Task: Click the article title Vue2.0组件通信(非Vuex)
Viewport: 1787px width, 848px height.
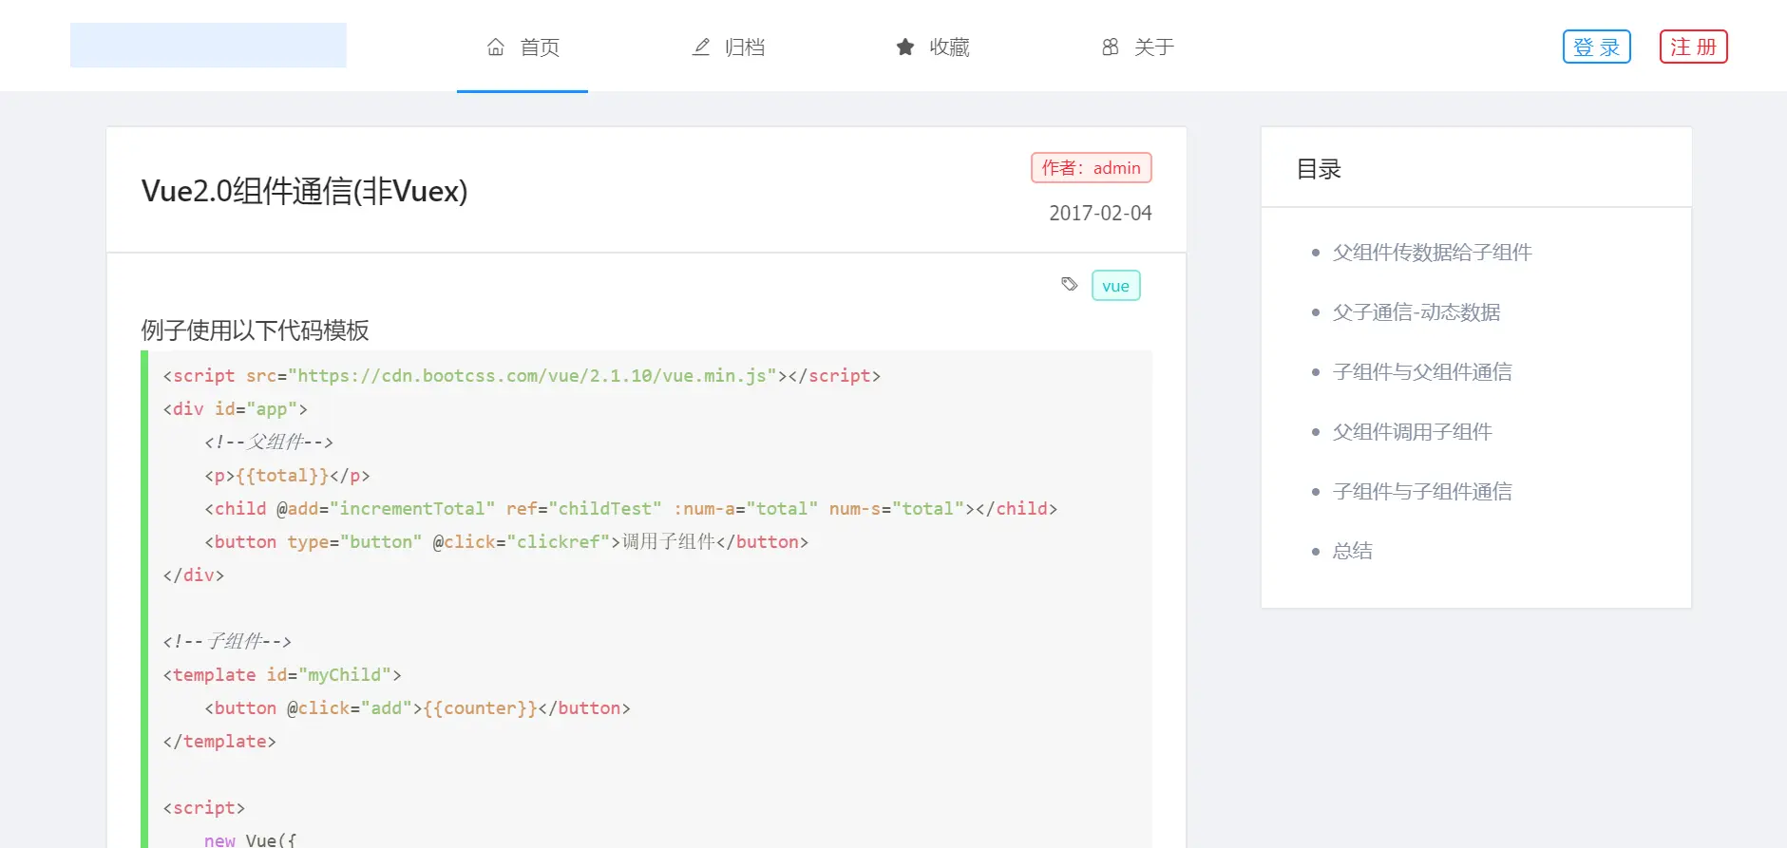Action: pos(304,191)
